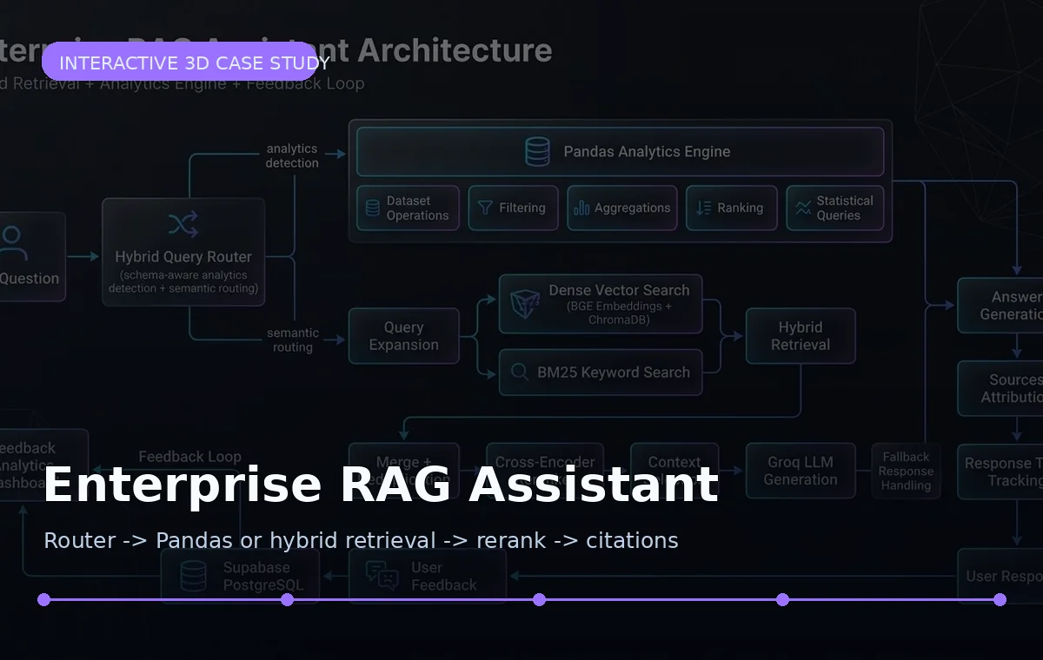This screenshot has width=1043, height=660.
Task: Click the user icon above Question
Action: tap(12, 243)
